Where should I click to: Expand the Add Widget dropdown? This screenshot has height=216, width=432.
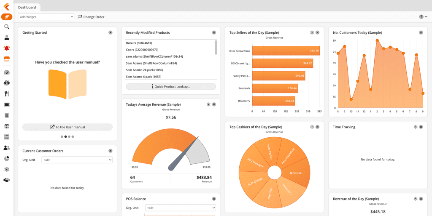point(46,17)
